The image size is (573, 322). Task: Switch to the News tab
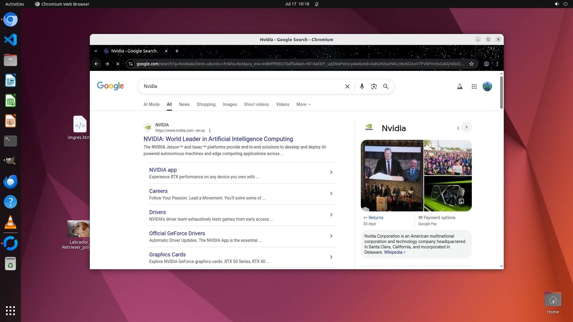coord(184,104)
